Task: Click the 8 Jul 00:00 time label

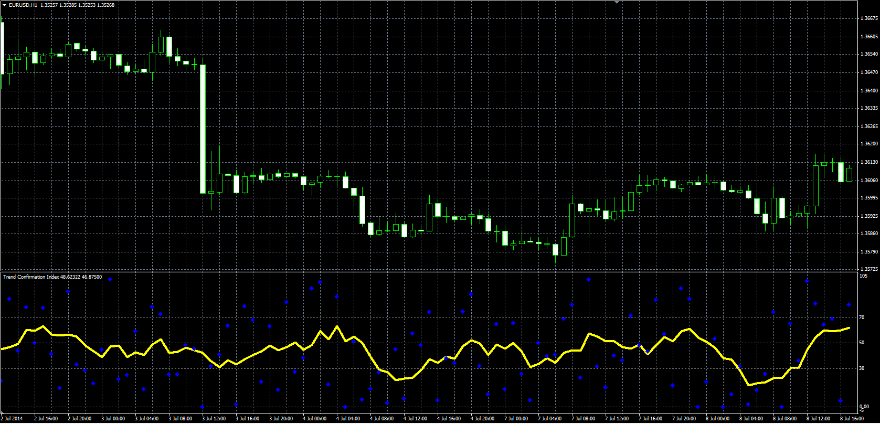Action: pos(718,419)
